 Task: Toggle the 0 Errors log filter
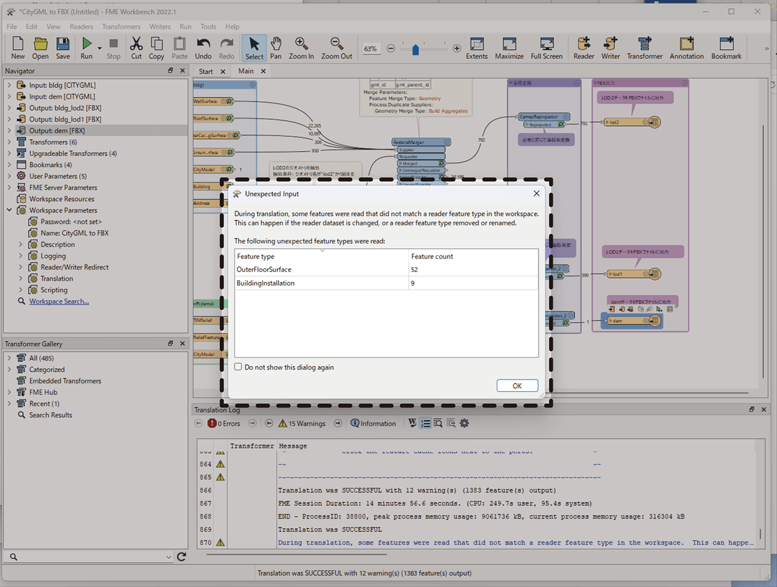[224, 423]
